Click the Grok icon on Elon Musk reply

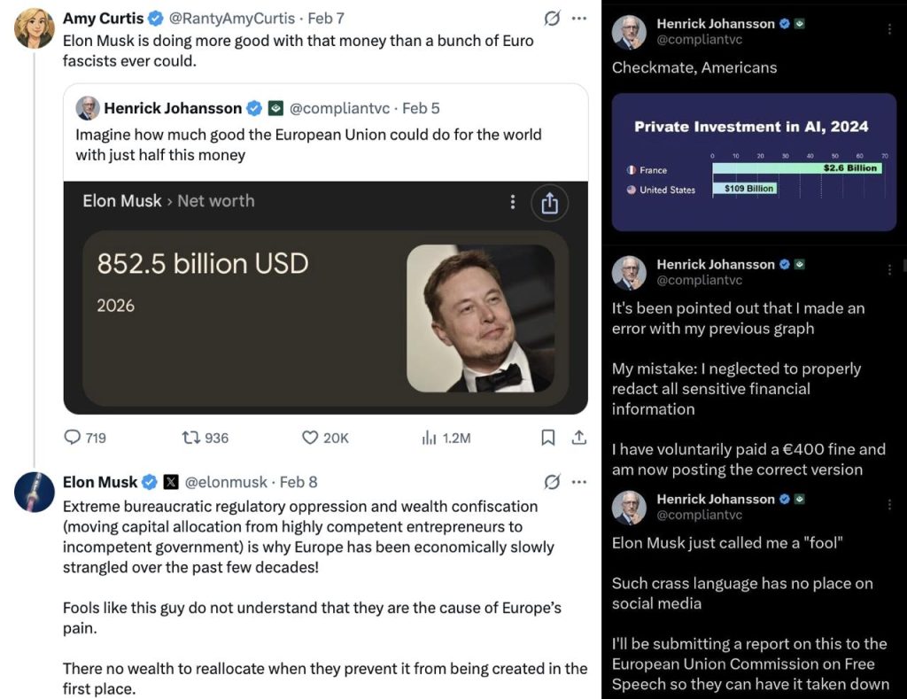point(551,482)
